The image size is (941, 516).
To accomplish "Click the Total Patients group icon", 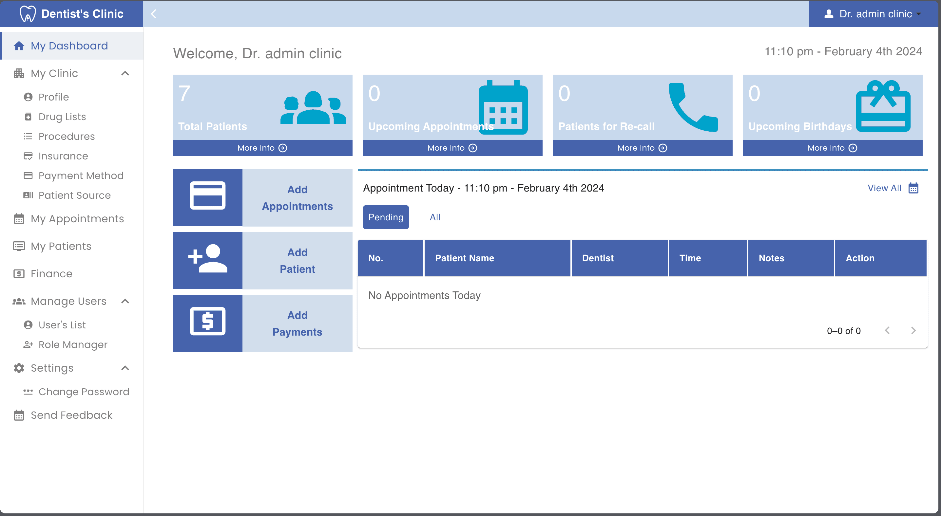I will coord(313,108).
